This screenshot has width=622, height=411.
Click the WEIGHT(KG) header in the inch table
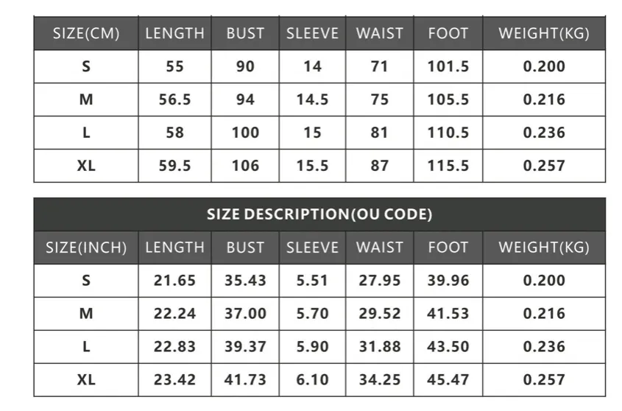click(544, 247)
